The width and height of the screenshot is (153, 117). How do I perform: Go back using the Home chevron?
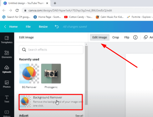click(5, 27)
